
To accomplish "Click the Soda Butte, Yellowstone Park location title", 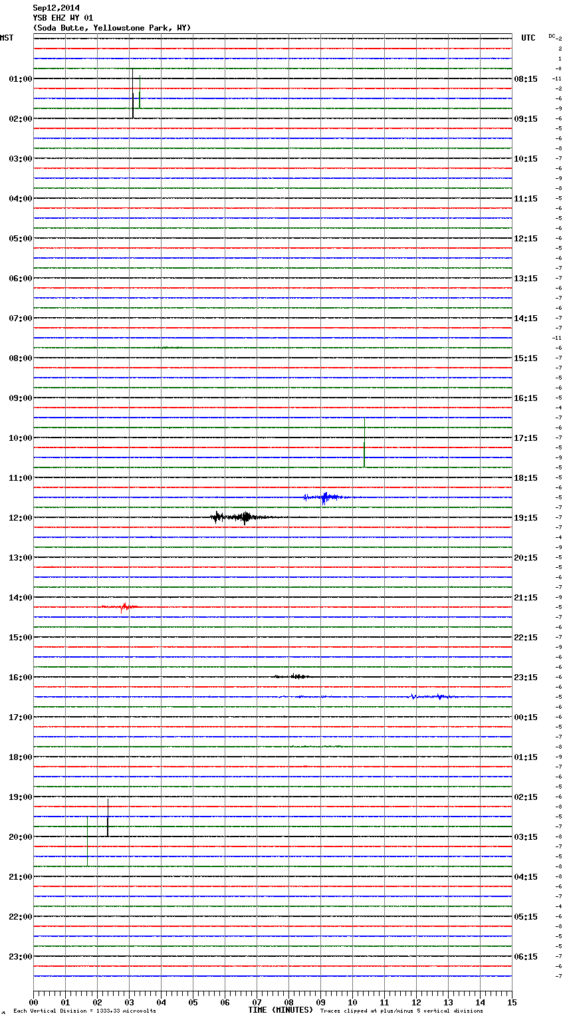I will coord(112,28).
